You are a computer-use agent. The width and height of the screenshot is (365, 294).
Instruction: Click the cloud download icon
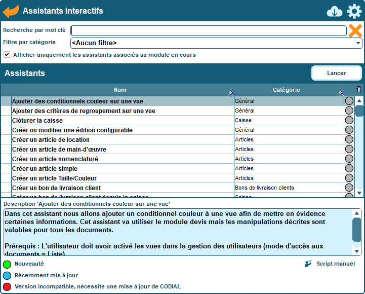335,11
